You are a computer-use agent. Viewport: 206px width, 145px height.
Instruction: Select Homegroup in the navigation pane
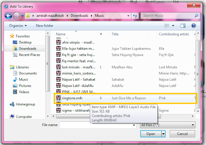point(25,104)
